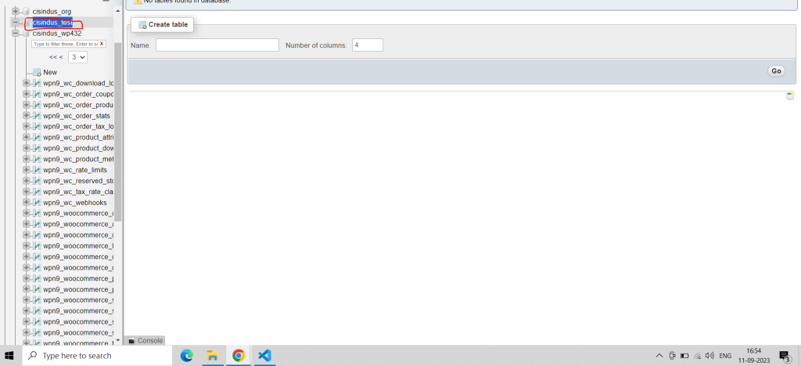801x366 pixels.
Task: Open the volume control in system tray
Action: 709,356
